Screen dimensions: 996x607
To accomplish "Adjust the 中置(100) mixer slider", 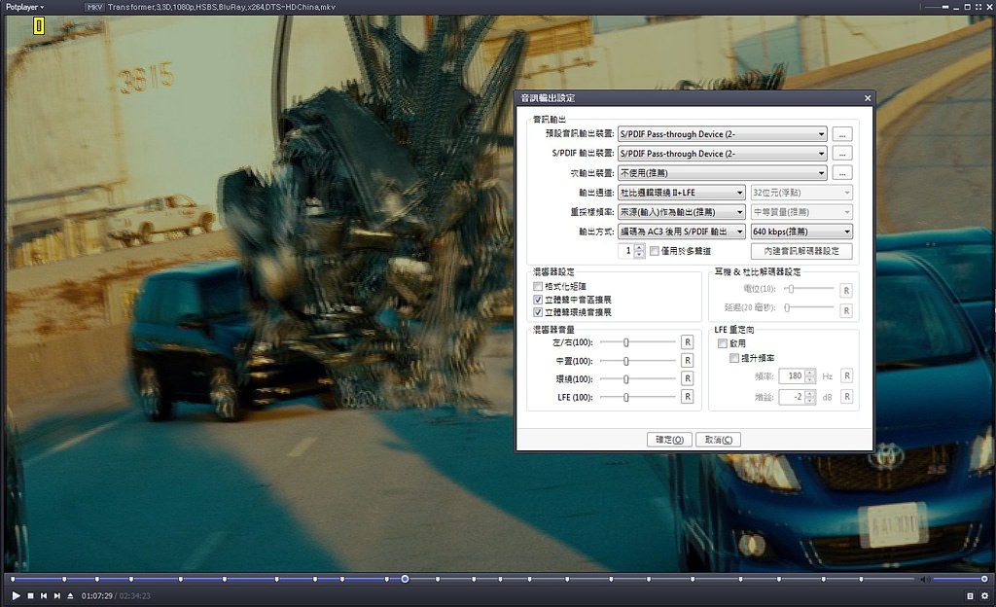I will click(x=638, y=361).
